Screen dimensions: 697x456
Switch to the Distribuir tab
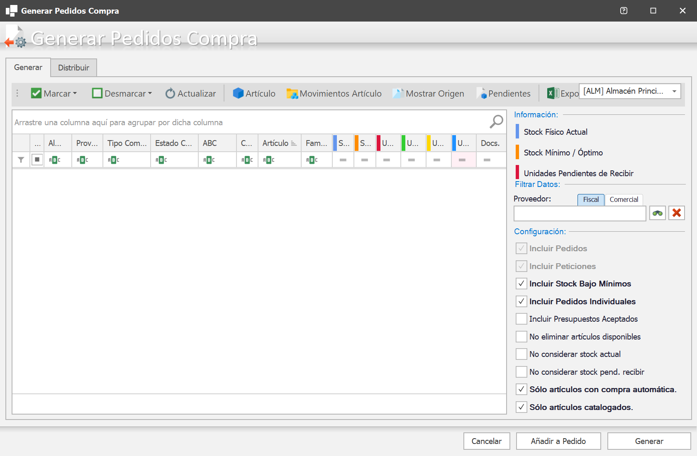pyautogui.click(x=73, y=68)
